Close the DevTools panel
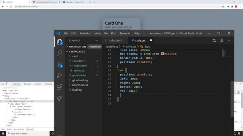The width and height of the screenshot is (243, 136). 240,84
